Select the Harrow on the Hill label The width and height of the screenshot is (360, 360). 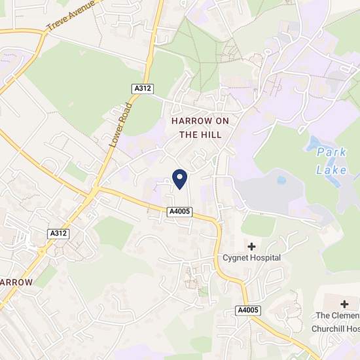200,128
